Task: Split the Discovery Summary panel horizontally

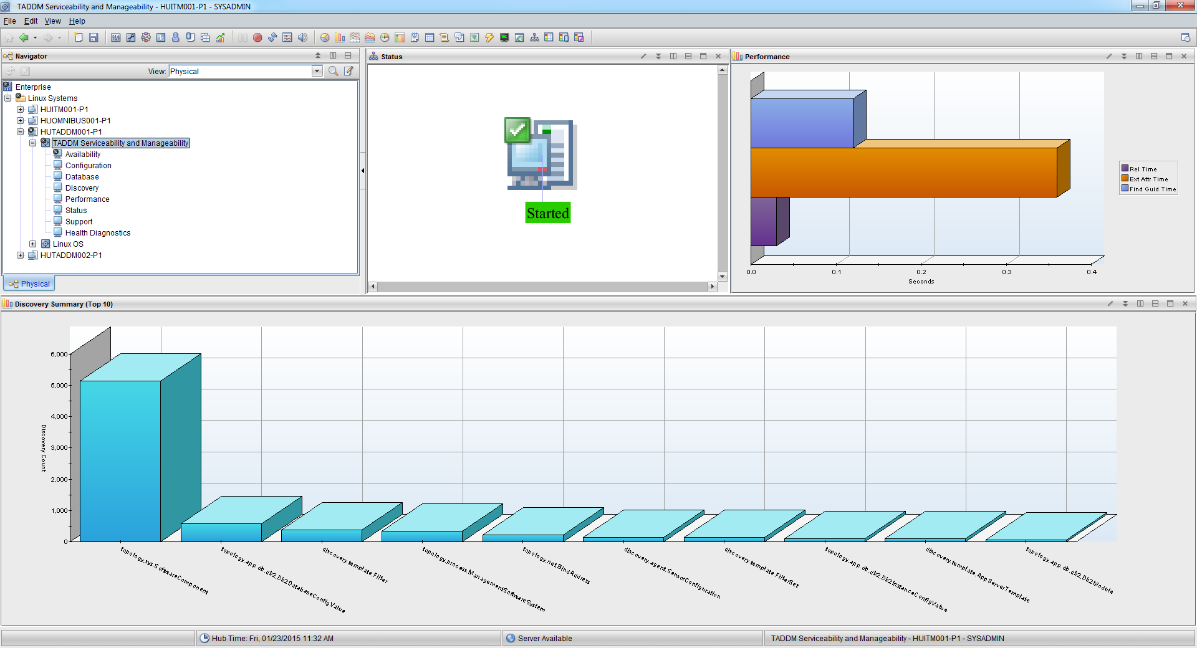Action: [x=1155, y=303]
